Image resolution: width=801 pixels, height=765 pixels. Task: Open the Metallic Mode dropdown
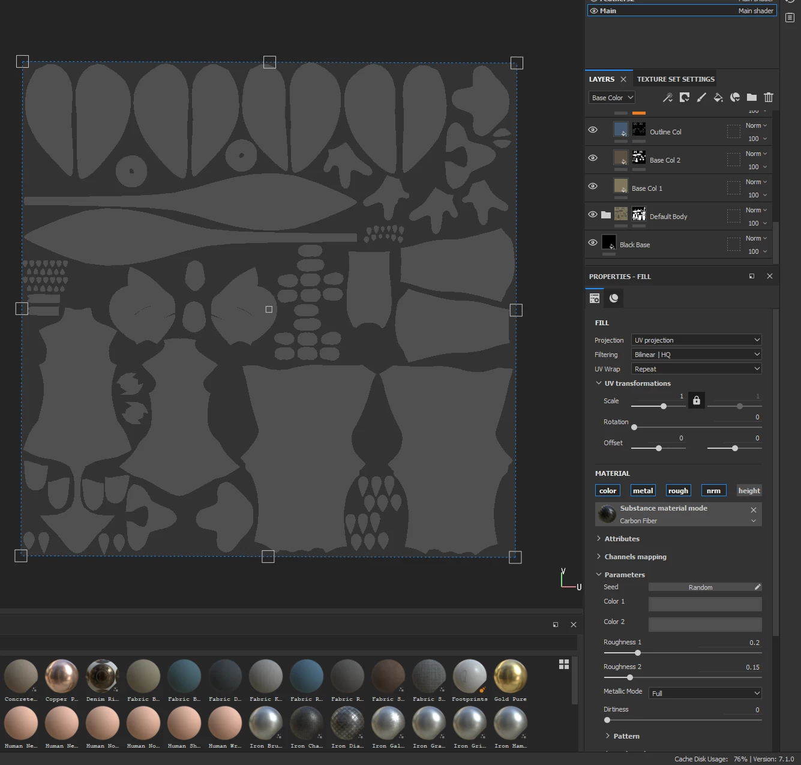click(705, 693)
